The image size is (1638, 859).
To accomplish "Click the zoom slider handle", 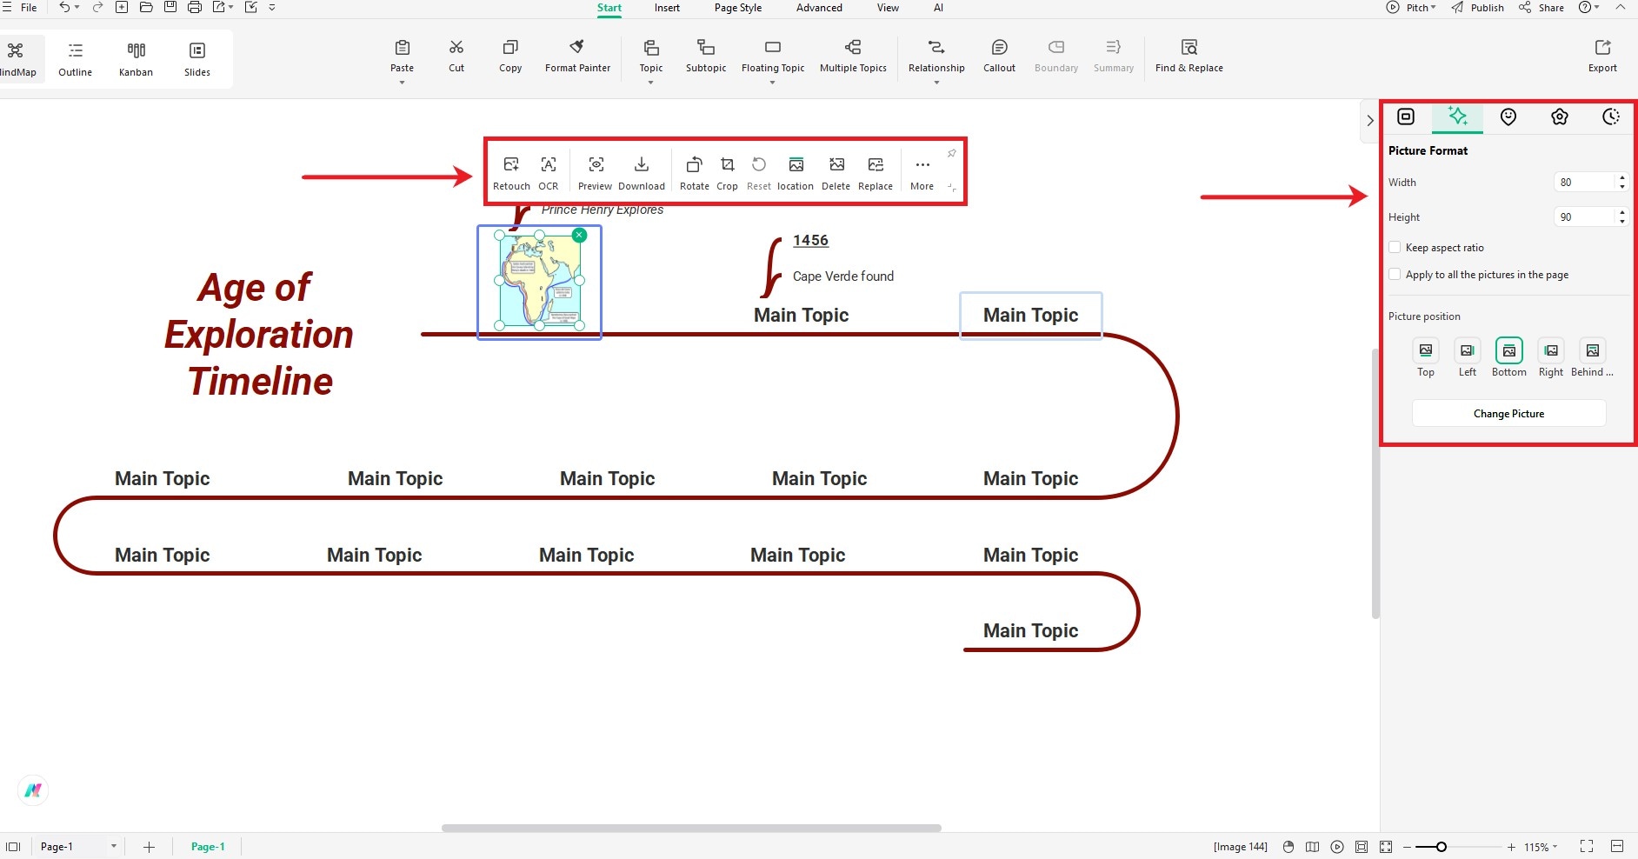I will (x=1441, y=847).
